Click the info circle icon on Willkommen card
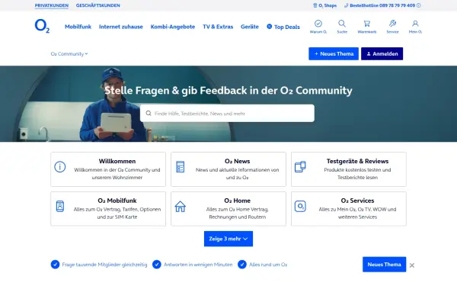The image size is (457, 286). coord(60,167)
